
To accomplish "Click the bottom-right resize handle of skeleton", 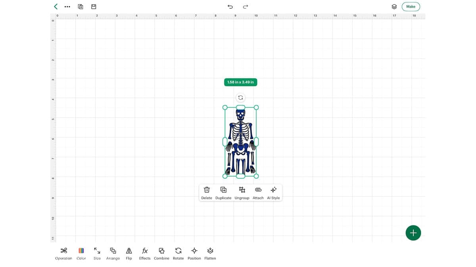I will coord(256,176).
